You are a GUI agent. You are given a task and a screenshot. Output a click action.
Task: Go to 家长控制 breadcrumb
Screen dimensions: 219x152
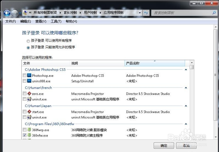pos(70,13)
